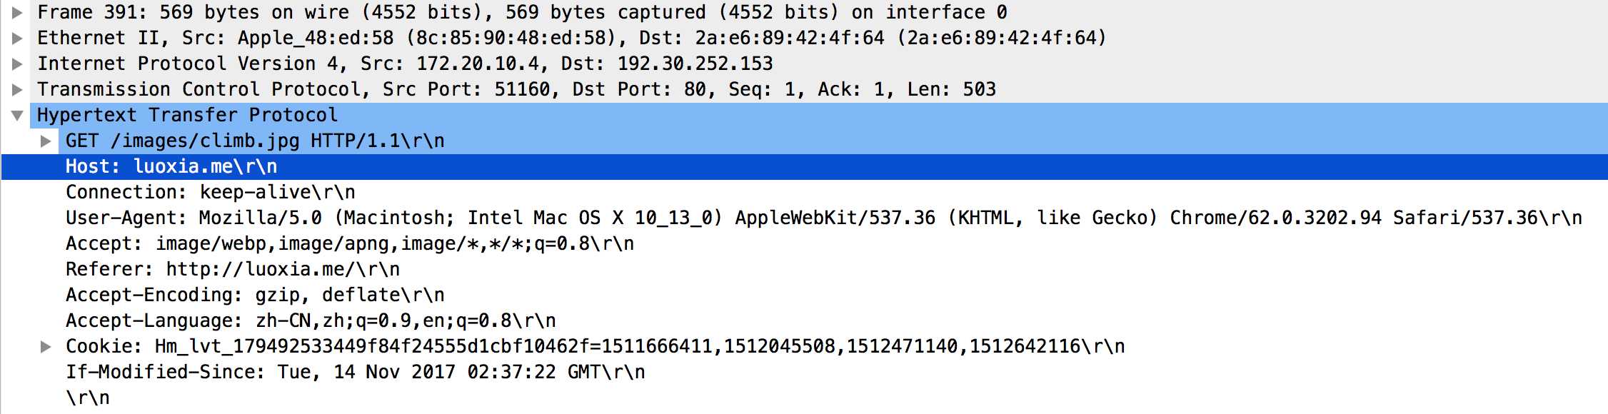This screenshot has width=1608, height=414.
Task: Select the Referer header row
Action: coord(233,269)
